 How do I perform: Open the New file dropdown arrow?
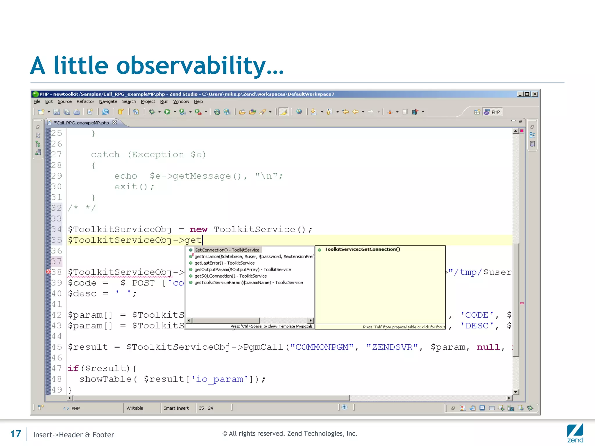click(49, 112)
